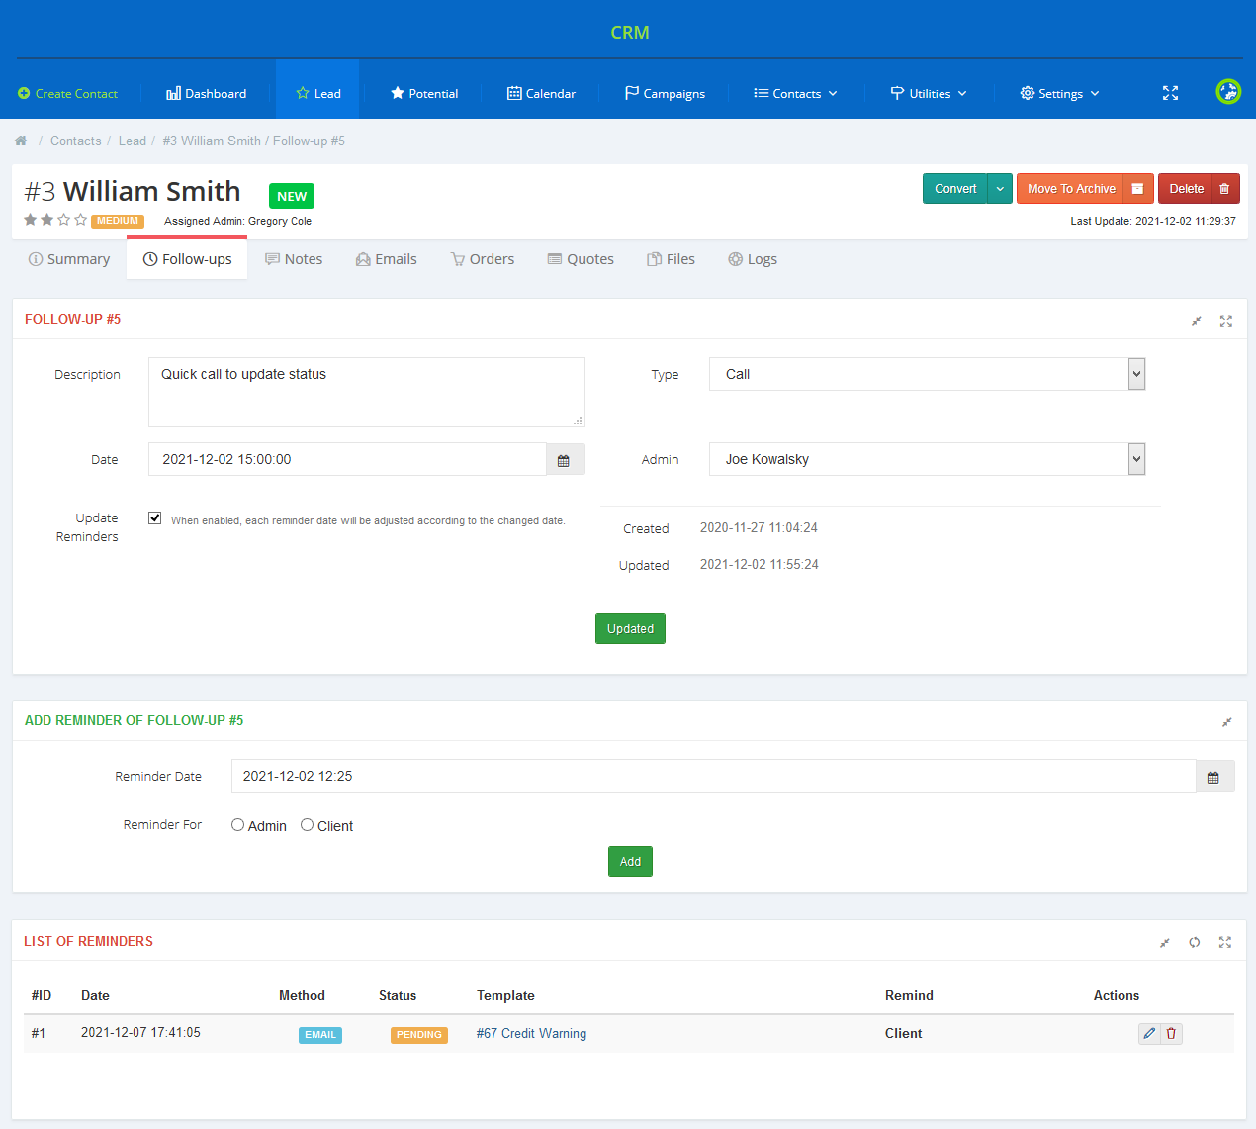Go to Dashboard in navbar
The width and height of the screenshot is (1256, 1129).
[x=206, y=94]
